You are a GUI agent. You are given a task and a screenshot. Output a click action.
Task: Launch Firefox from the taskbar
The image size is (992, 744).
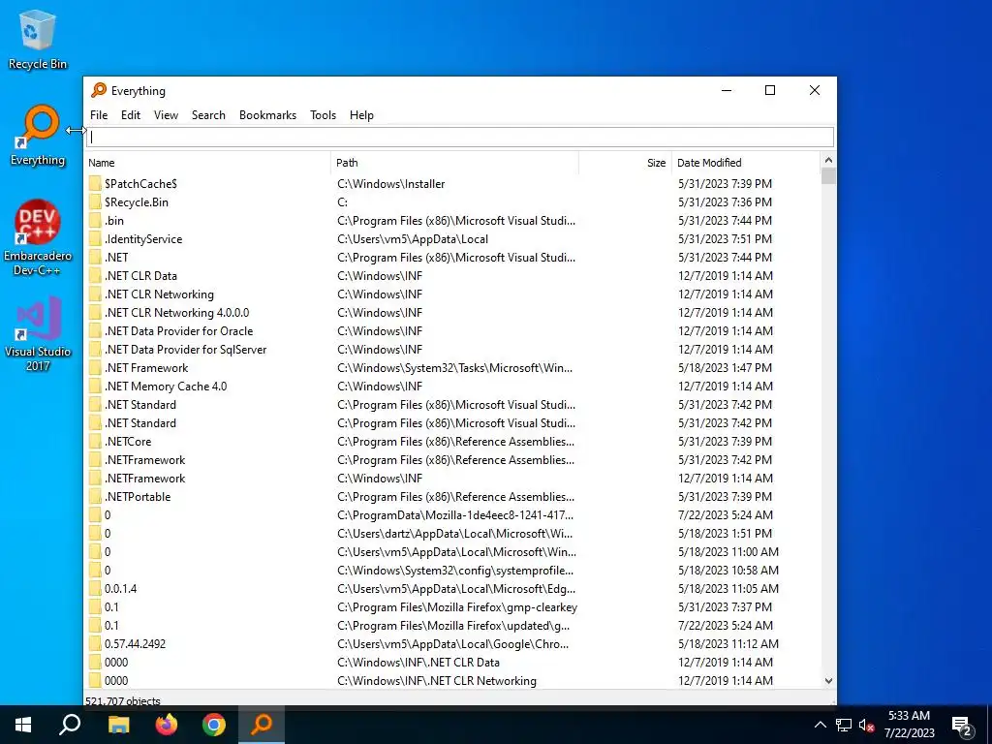167,725
